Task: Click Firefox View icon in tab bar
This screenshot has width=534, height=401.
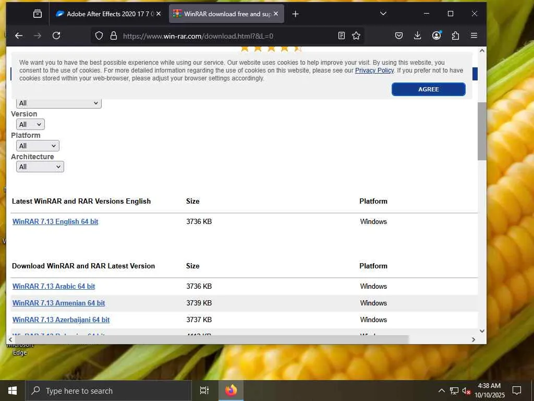Action: [38, 14]
